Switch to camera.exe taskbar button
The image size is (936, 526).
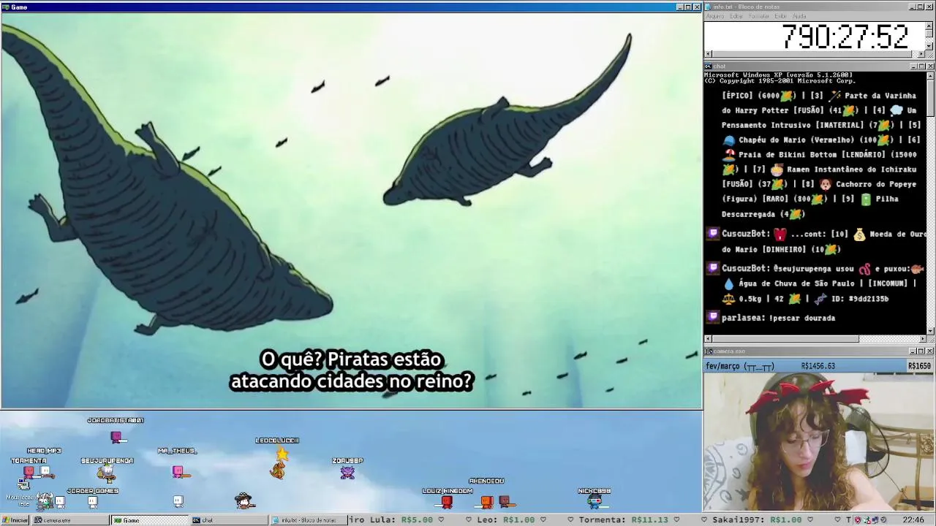[x=69, y=520]
